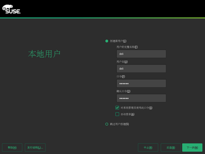Abort installation with 中止(R) button
The width and height of the screenshot is (205, 154).
click(x=148, y=147)
